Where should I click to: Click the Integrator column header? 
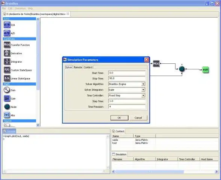point(167,159)
